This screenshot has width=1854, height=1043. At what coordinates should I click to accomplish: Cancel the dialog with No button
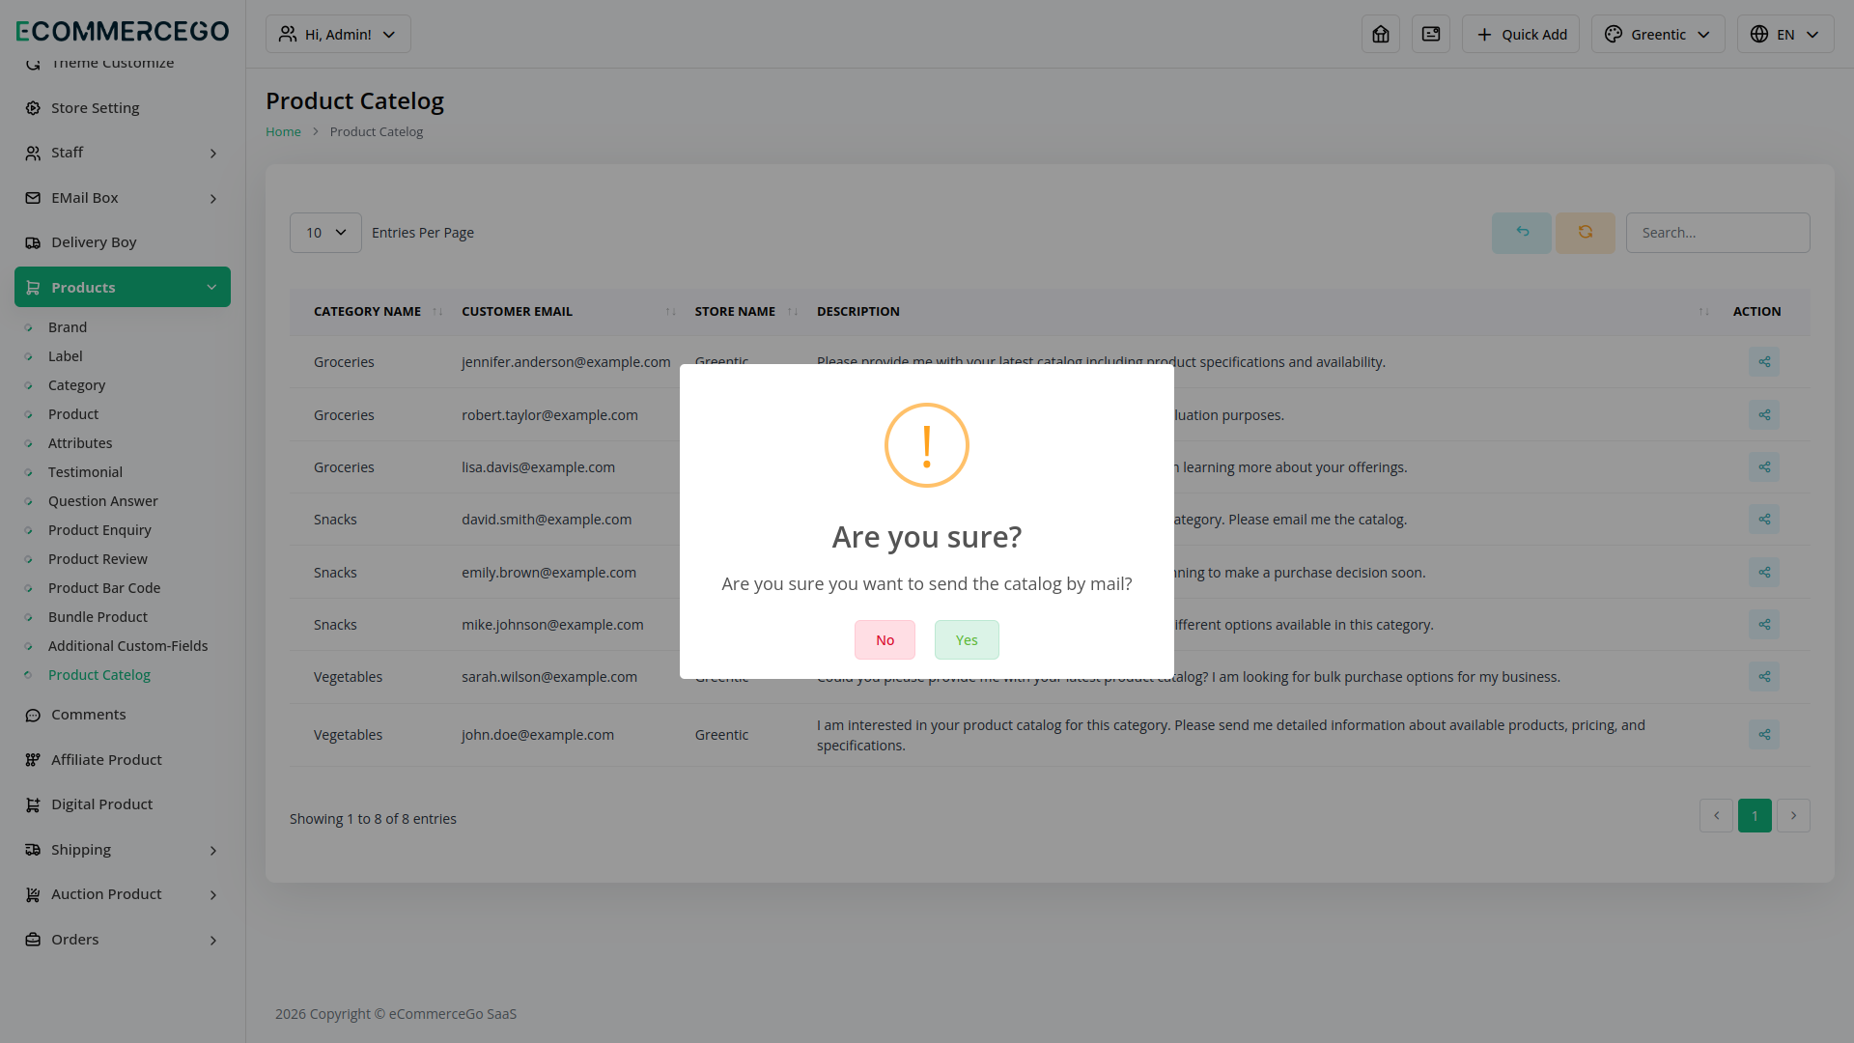coord(885,640)
